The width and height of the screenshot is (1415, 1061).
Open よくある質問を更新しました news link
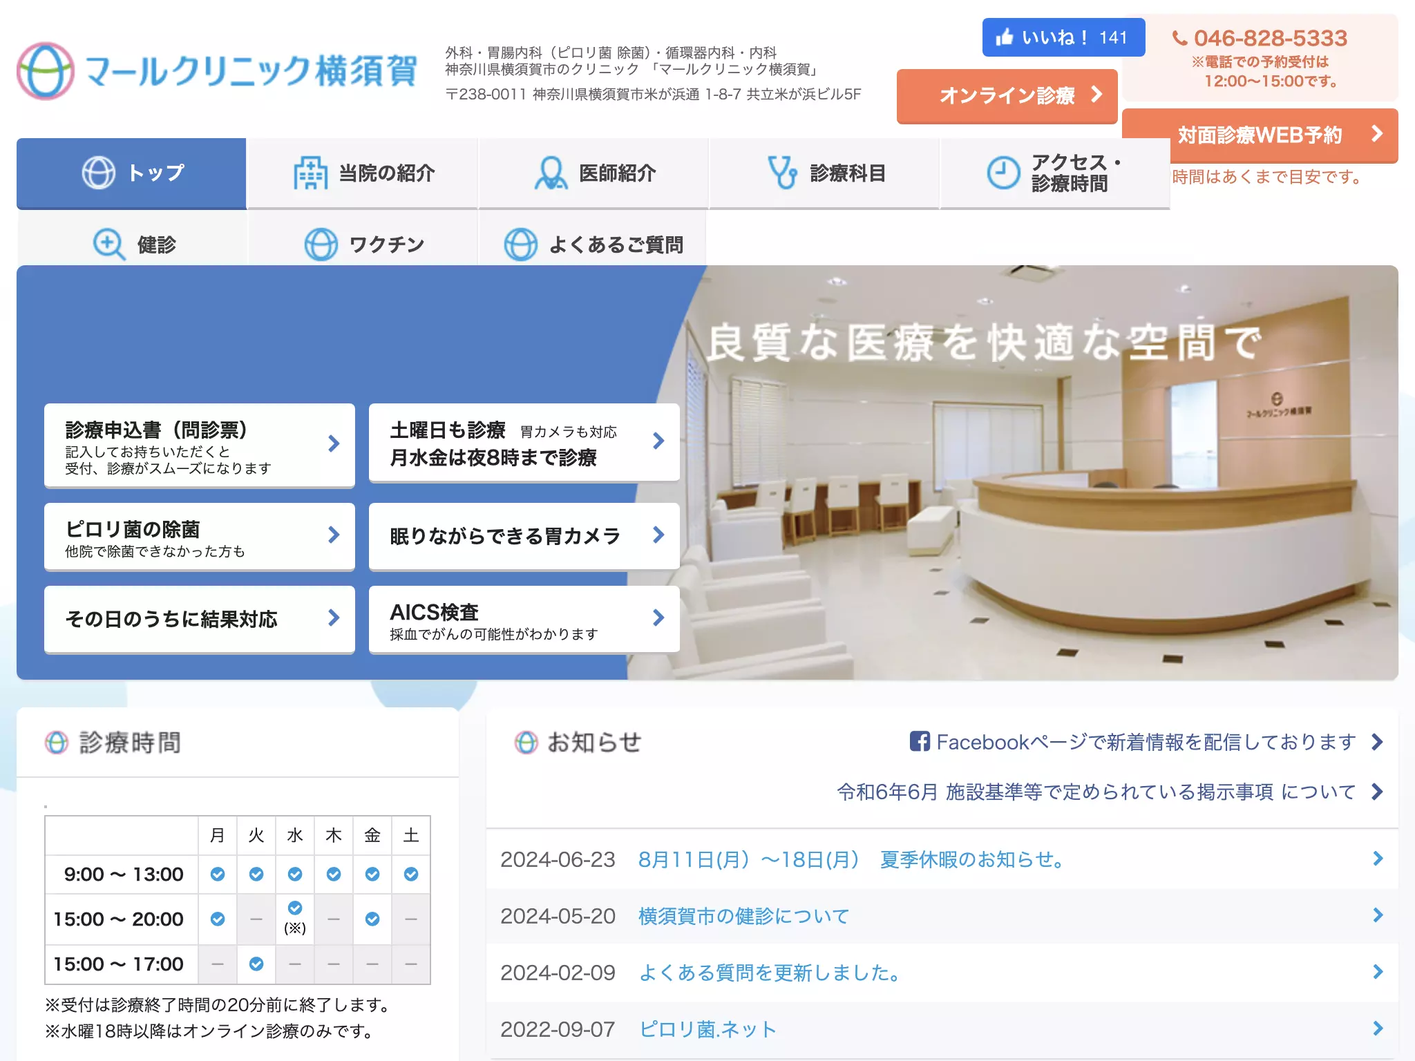771,973
